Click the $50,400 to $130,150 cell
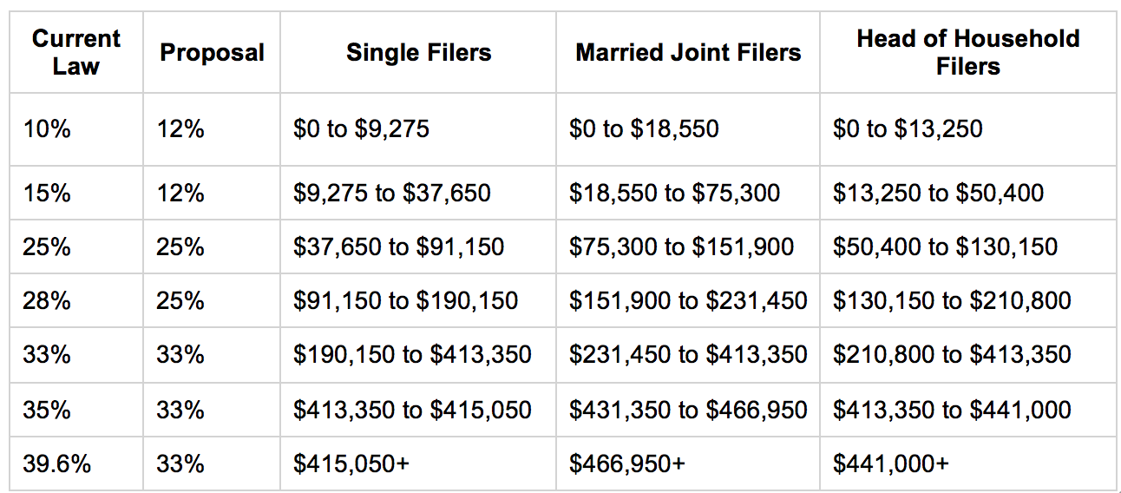The image size is (1121, 493). [968, 246]
